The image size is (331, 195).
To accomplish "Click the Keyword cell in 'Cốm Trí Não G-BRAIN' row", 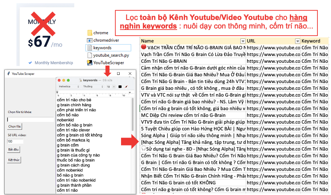I will pos(315,61).
